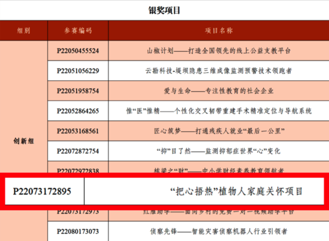Click project 爱与生命 sex education enterprise
Screen dimensions: 329x241
218,91
